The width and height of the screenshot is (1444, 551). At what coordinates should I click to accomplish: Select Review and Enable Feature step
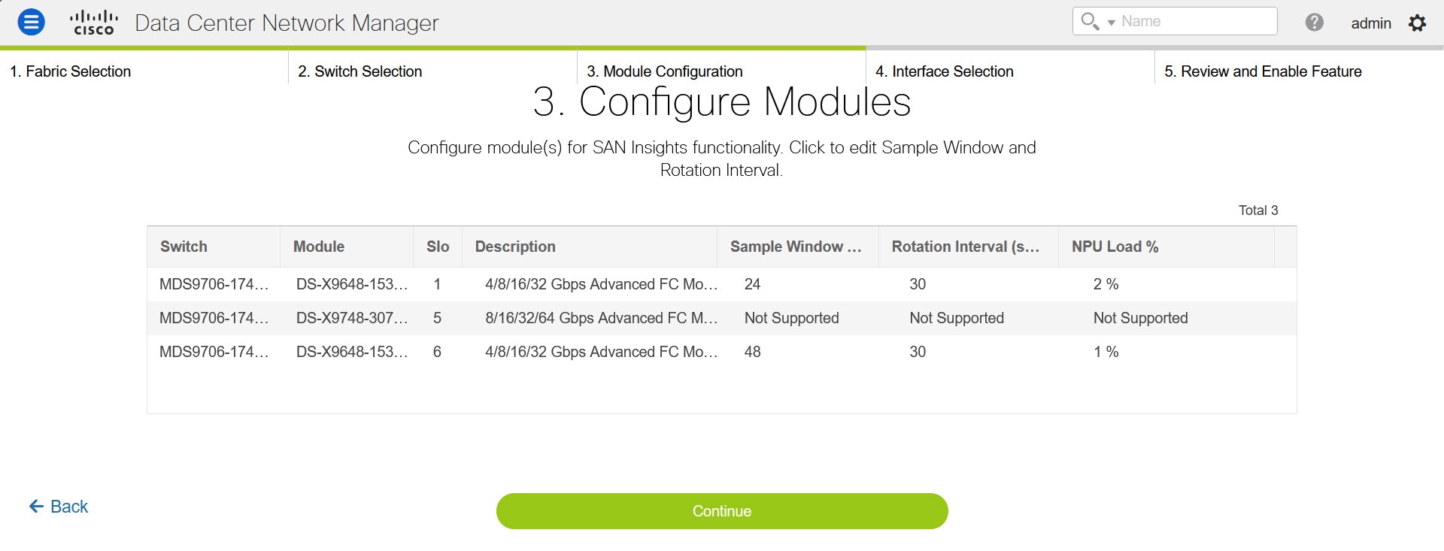(1263, 71)
